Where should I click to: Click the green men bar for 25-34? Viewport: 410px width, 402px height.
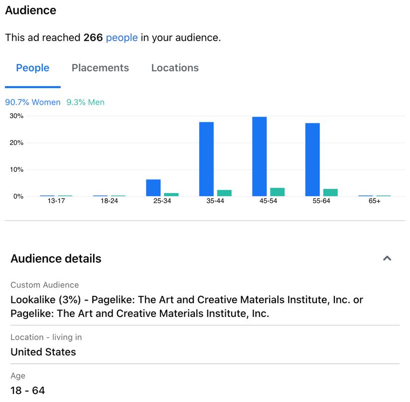171,195
